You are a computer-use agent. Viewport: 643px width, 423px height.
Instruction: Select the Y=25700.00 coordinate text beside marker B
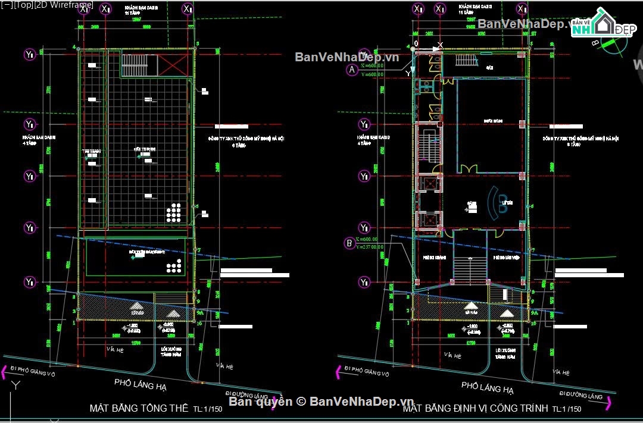[370, 247]
